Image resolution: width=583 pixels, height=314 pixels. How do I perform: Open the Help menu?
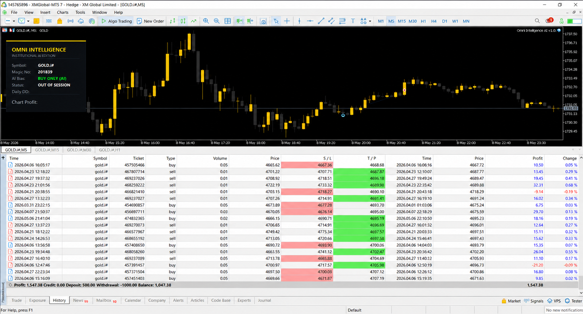[118, 12]
